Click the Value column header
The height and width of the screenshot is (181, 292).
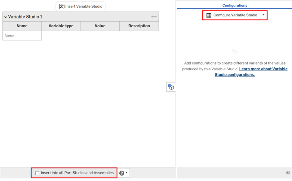pos(100,26)
